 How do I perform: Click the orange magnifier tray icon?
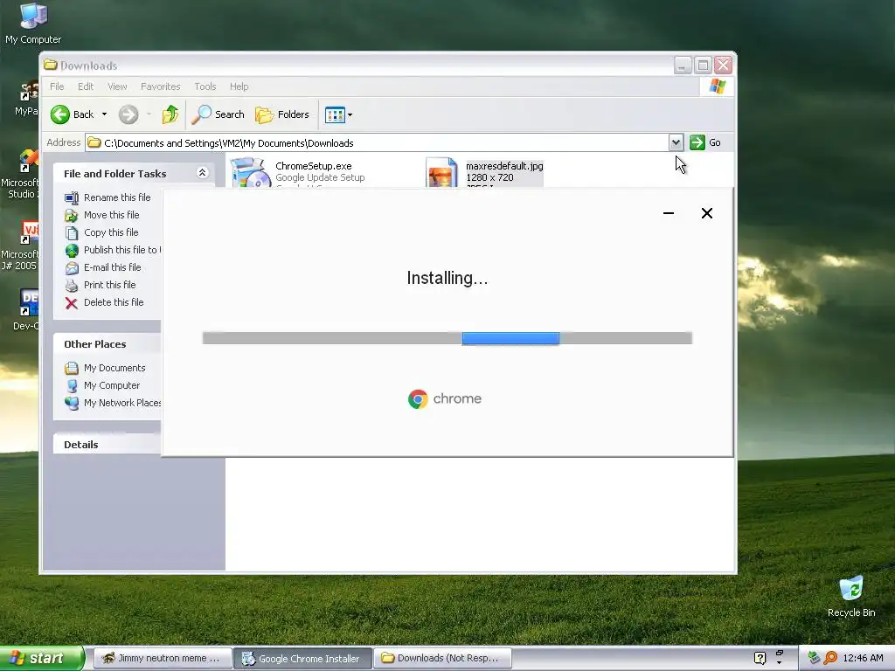tap(830, 659)
